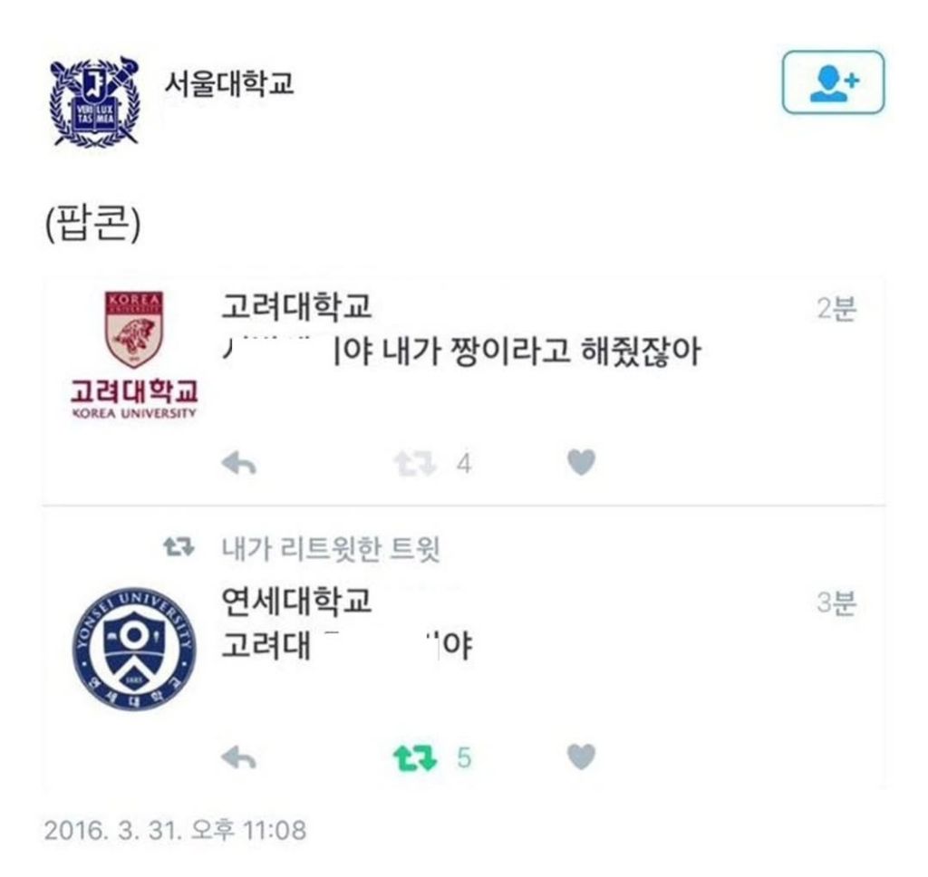Screen dimensions: 928x877
Task: Click the (팝콘) tweet text
Action: [x=93, y=223]
